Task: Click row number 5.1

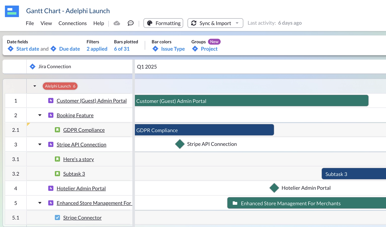Action: [16, 217]
